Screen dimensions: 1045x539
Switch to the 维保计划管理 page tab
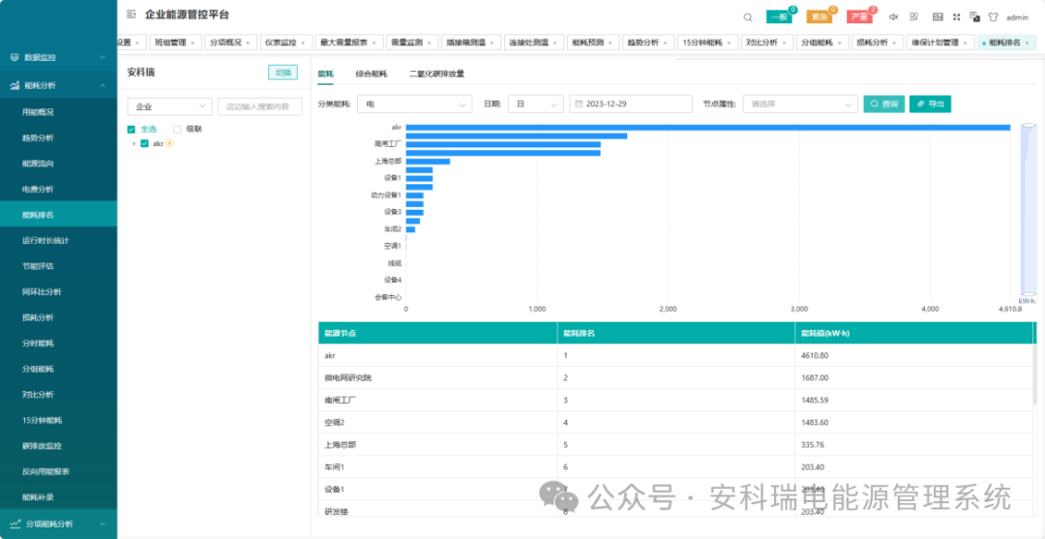click(940, 43)
